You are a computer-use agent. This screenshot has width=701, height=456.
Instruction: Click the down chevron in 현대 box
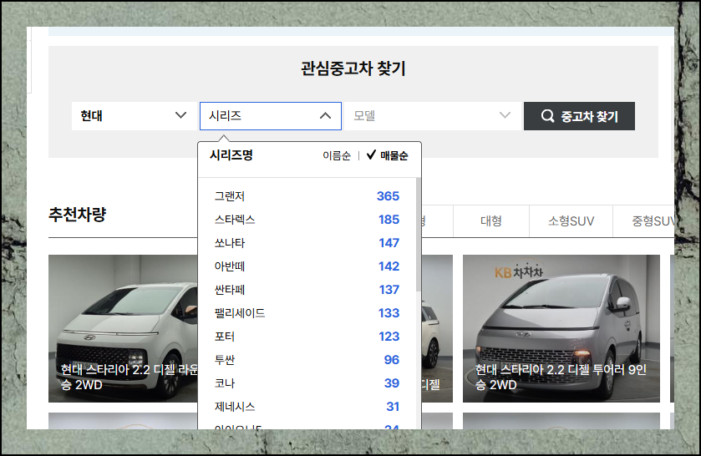pyautogui.click(x=180, y=115)
